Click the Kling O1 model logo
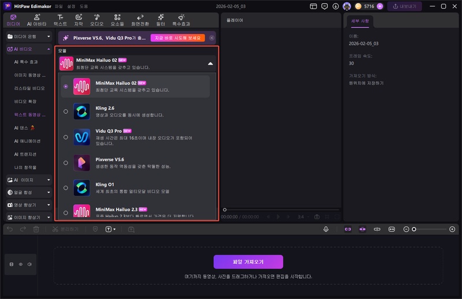Viewport: 462px width, 299px height. [x=81, y=188]
